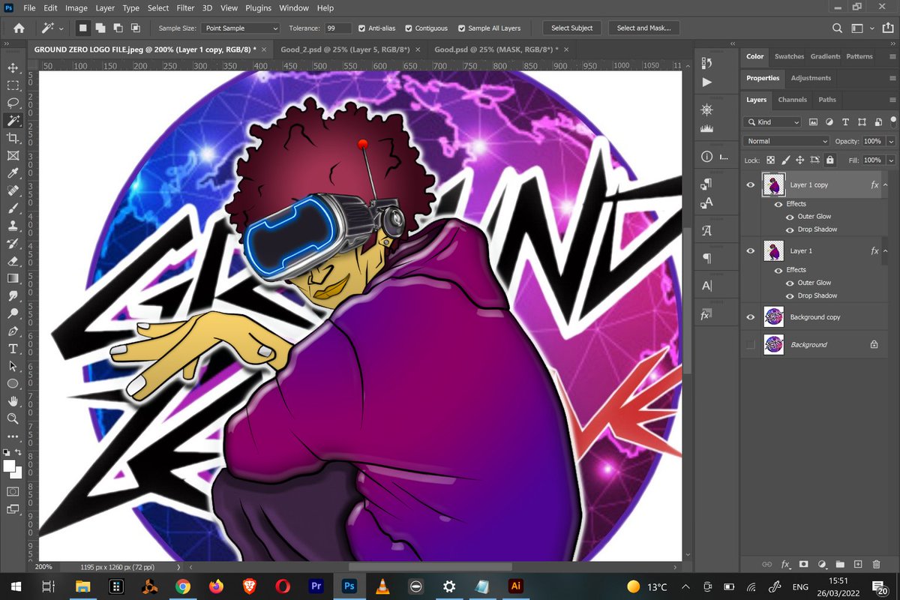Click the Select and Mask button
This screenshot has height=600, width=900.
[x=643, y=28]
